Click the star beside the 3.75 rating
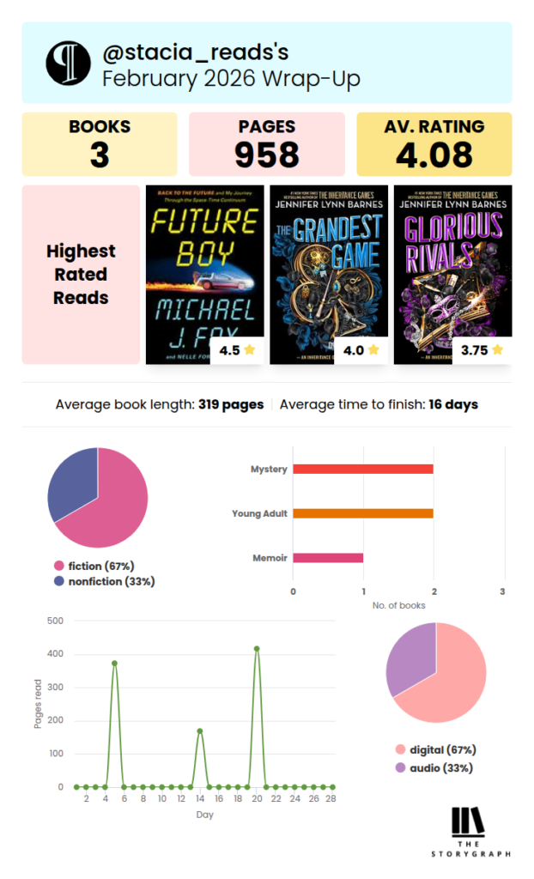 pyautogui.click(x=497, y=350)
